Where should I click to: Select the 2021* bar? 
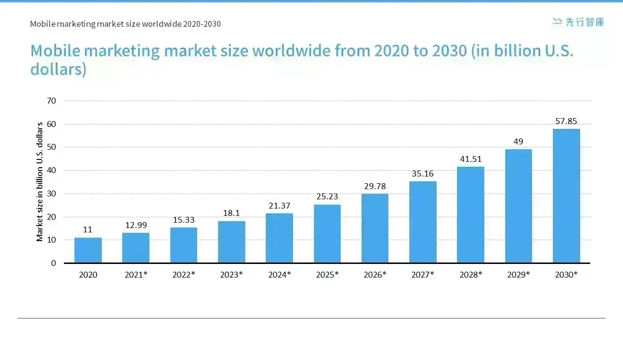[136, 248]
